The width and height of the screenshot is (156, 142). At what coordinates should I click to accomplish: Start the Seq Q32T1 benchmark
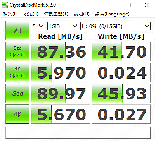pos(17,51)
